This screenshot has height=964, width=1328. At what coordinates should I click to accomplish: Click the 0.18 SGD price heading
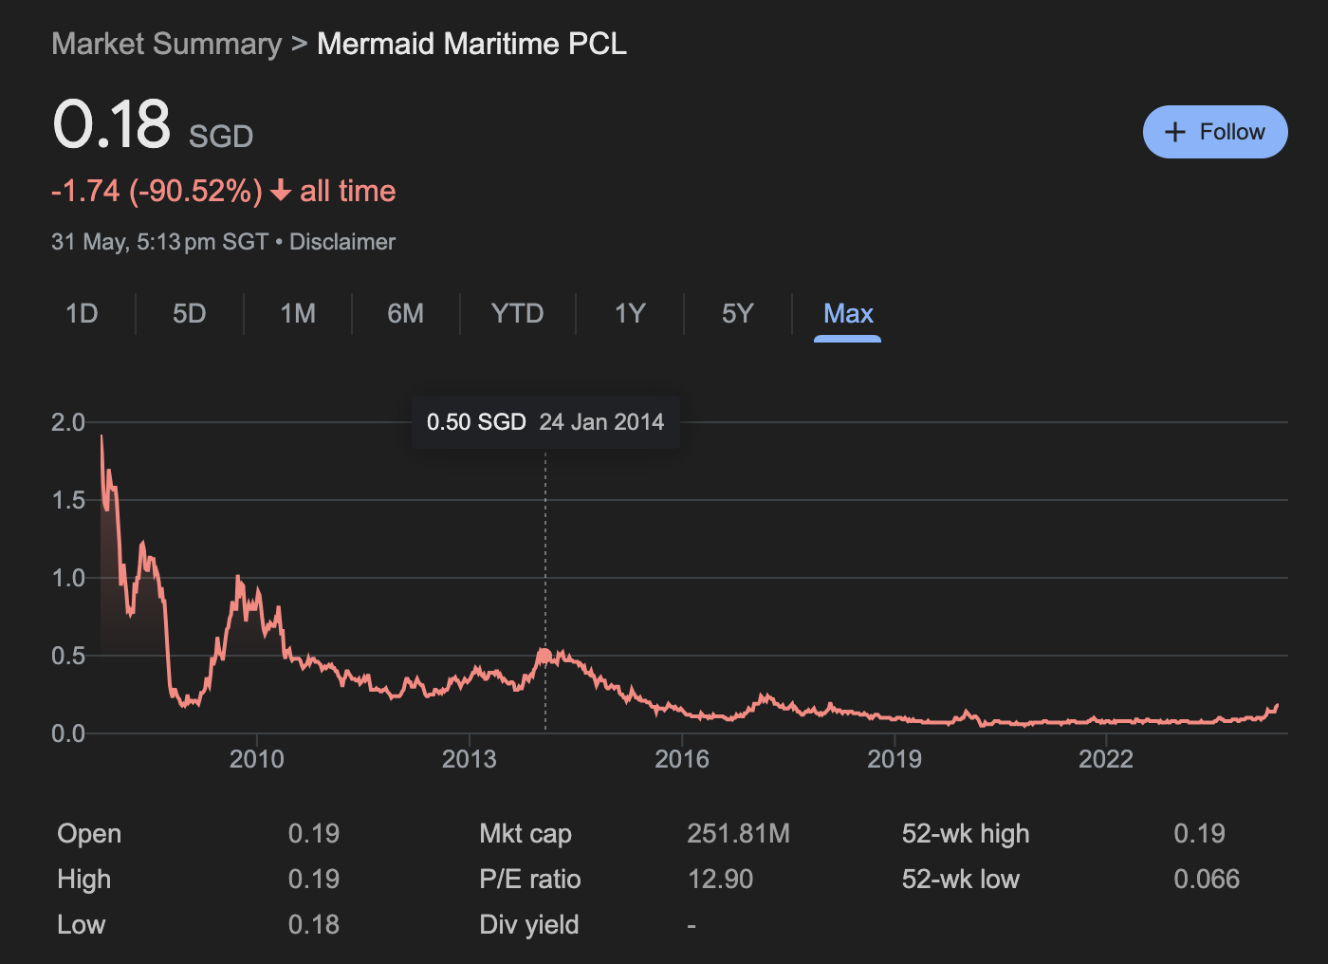pyautogui.click(x=153, y=125)
